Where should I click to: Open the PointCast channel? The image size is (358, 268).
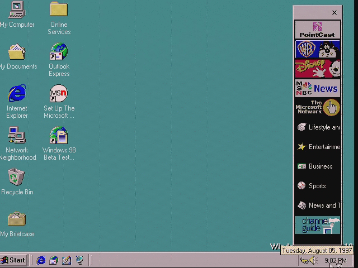317,30
